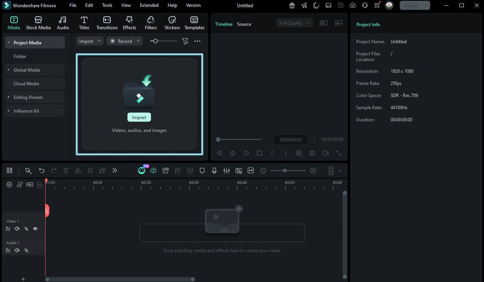Image resolution: width=484 pixels, height=282 pixels.
Task: Hide the Video 1 track with the eye toggle
Action: [35, 229]
